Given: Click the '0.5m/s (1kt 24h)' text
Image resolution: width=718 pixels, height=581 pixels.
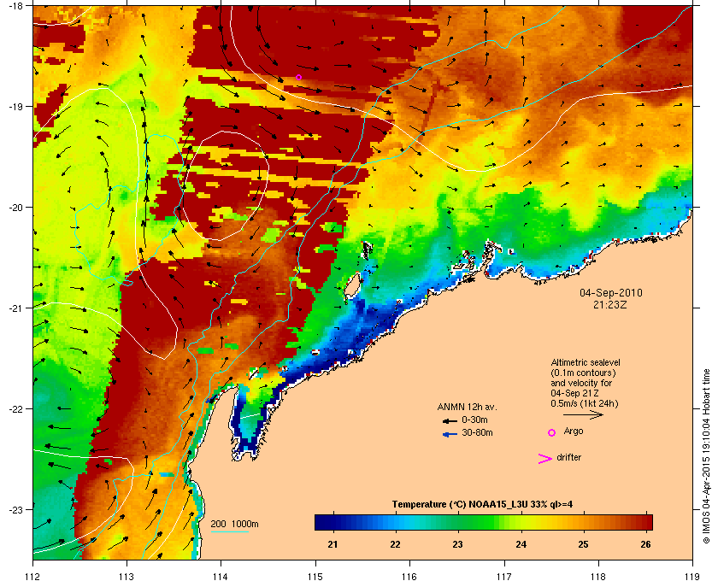Looking at the screenshot, I should (585, 403).
